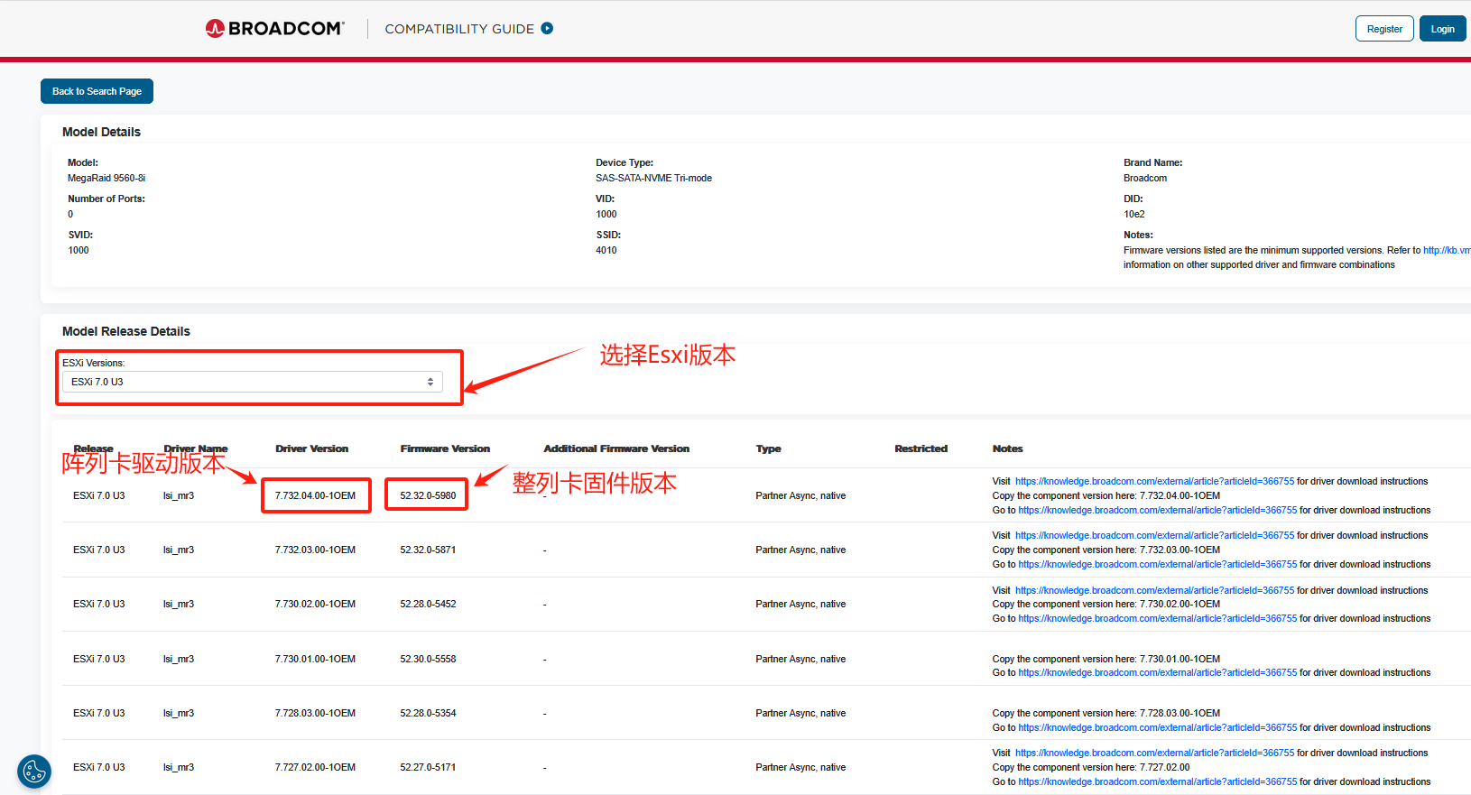
Task: Select driver version 7.732.04.00-1OEM cell
Action: [315, 496]
